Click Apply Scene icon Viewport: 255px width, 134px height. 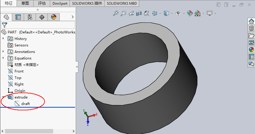197,13
